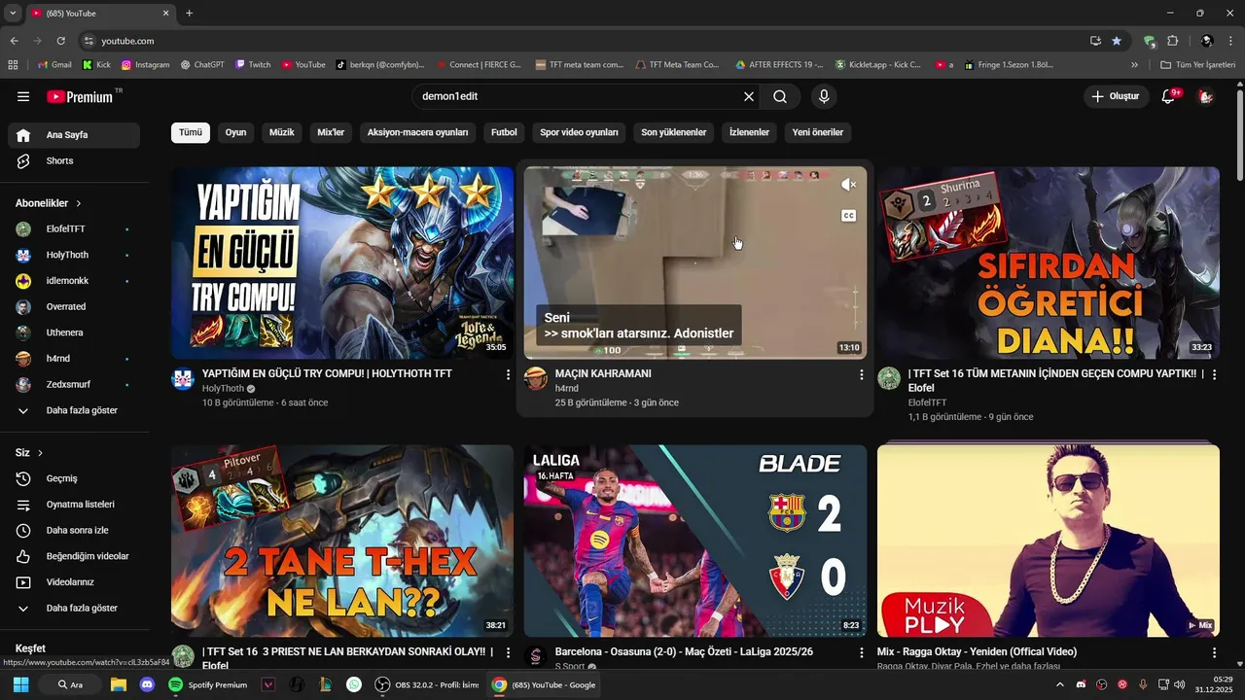1245x700 pixels.
Task: Bookmark page with the star icon
Action: pos(1117,41)
